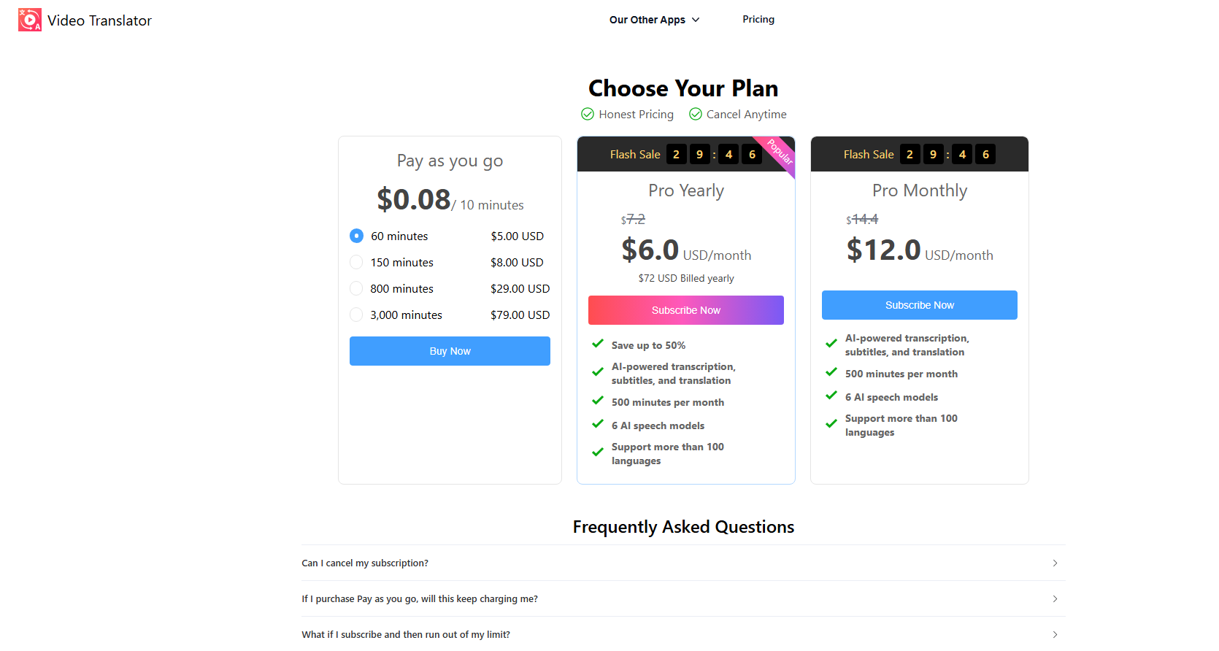Click the Pro Yearly 6 AI speech models checkmark
Image resolution: width=1219 pixels, height=651 pixels.
[598, 424]
